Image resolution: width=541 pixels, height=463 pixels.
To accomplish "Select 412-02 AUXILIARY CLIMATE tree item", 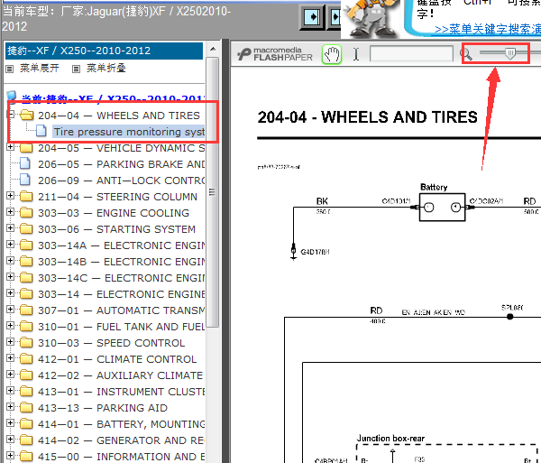I will (x=121, y=375).
